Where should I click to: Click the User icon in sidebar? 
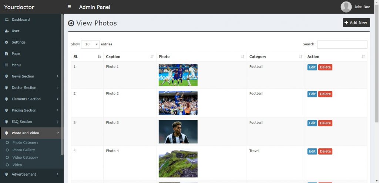(x=7, y=31)
